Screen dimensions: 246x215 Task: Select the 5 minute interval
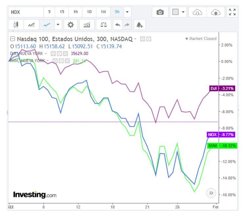coord(50,12)
